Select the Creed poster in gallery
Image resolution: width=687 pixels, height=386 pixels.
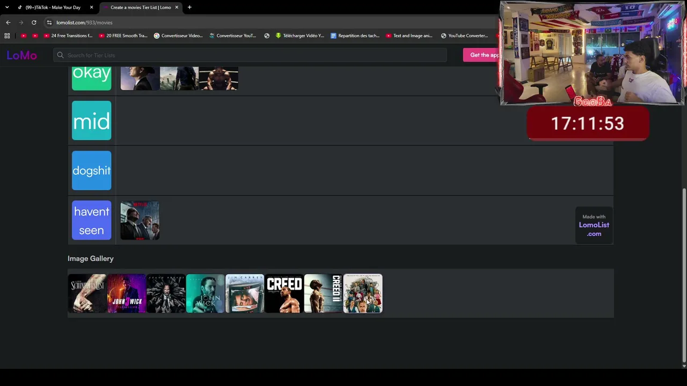coord(284,293)
